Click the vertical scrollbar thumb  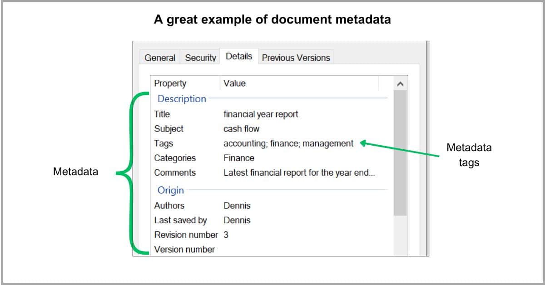click(400, 152)
